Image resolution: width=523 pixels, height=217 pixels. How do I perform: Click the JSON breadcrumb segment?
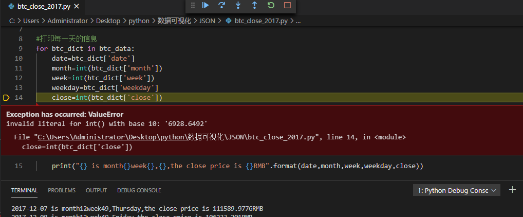(207, 21)
